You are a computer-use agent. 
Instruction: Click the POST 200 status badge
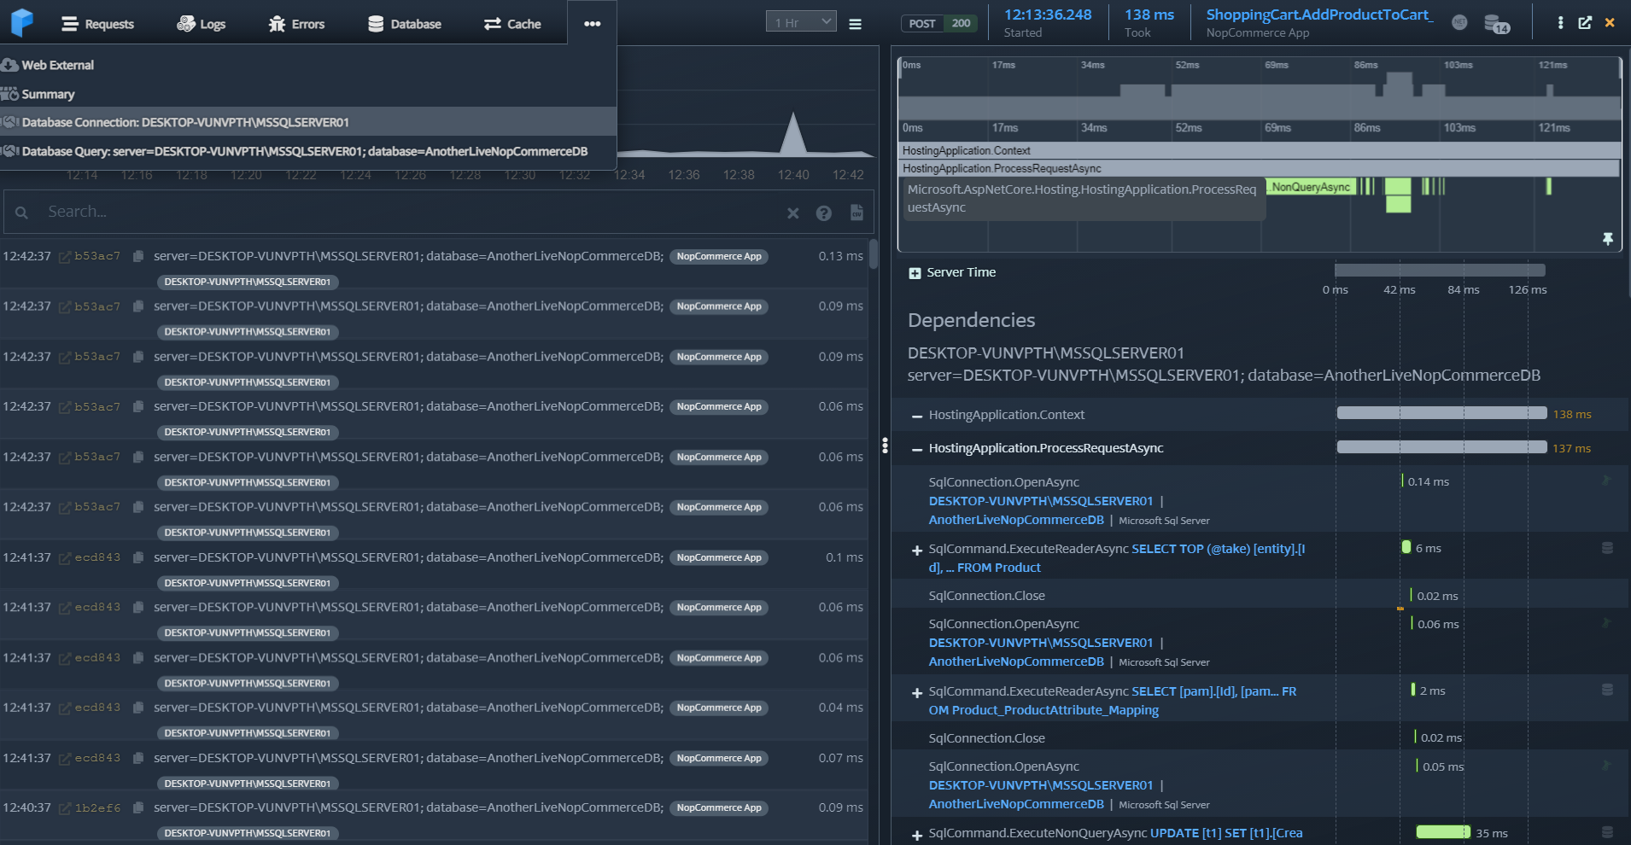[940, 24]
